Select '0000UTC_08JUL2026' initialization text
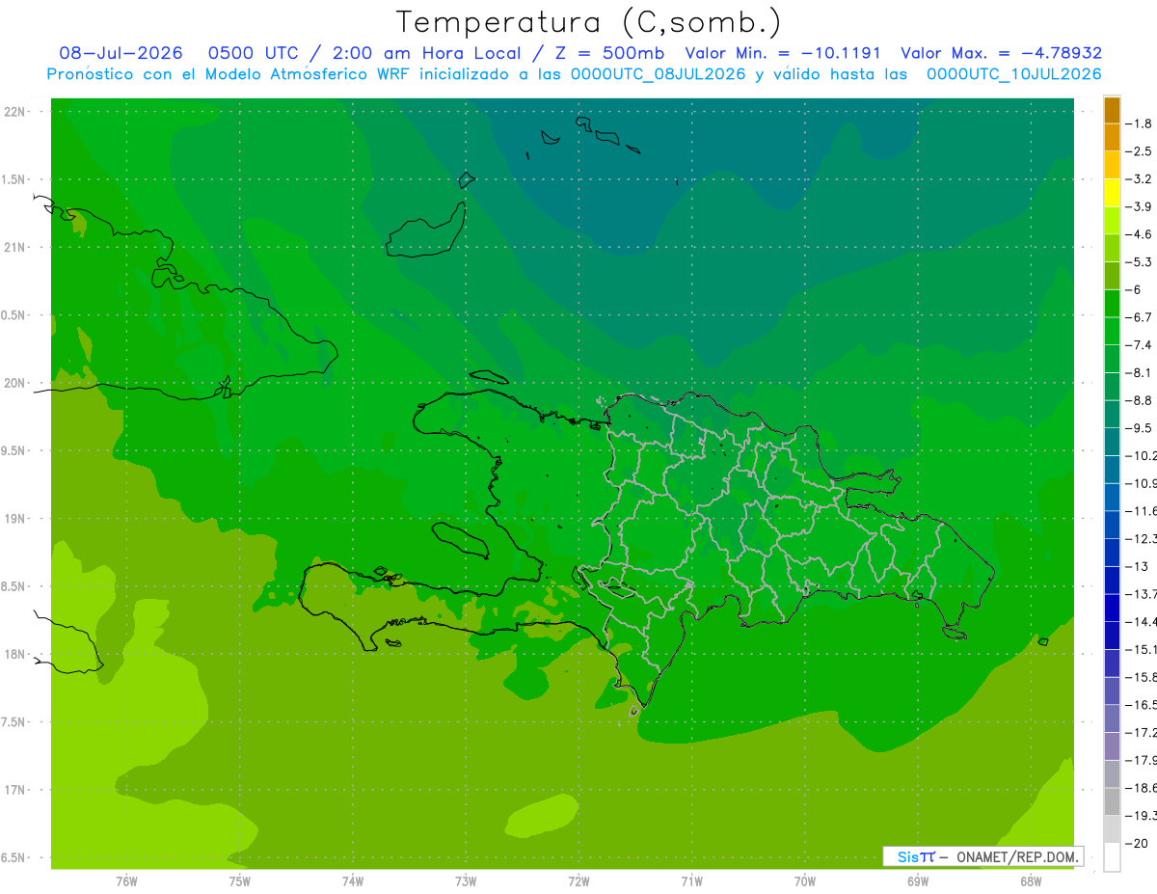The width and height of the screenshot is (1157, 894). tap(659, 74)
